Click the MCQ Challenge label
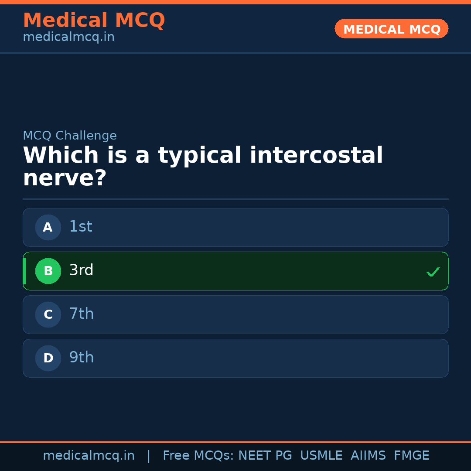This screenshot has width=471, height=471. [70, 136]
